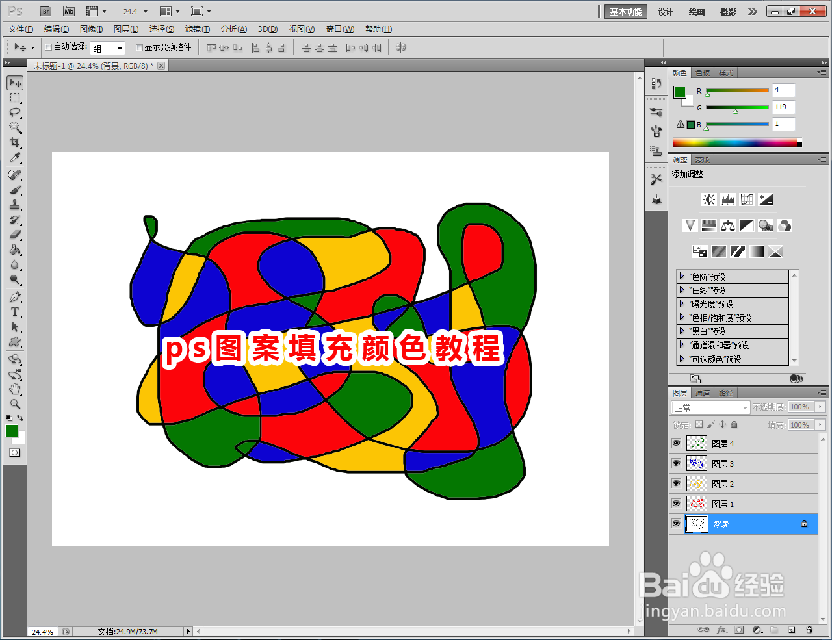This screenshot has height=640, width=832.
Task: Delete layer using trash icon
Action: tap(809, 630)
